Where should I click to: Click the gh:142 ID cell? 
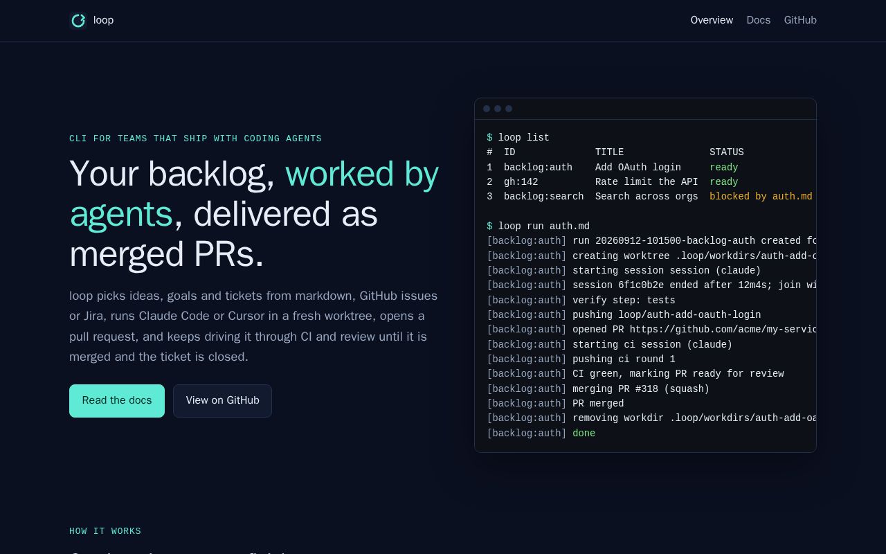click(521, 182)
